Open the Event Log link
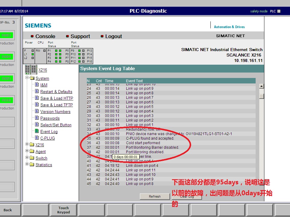 [x=49, y=131]
